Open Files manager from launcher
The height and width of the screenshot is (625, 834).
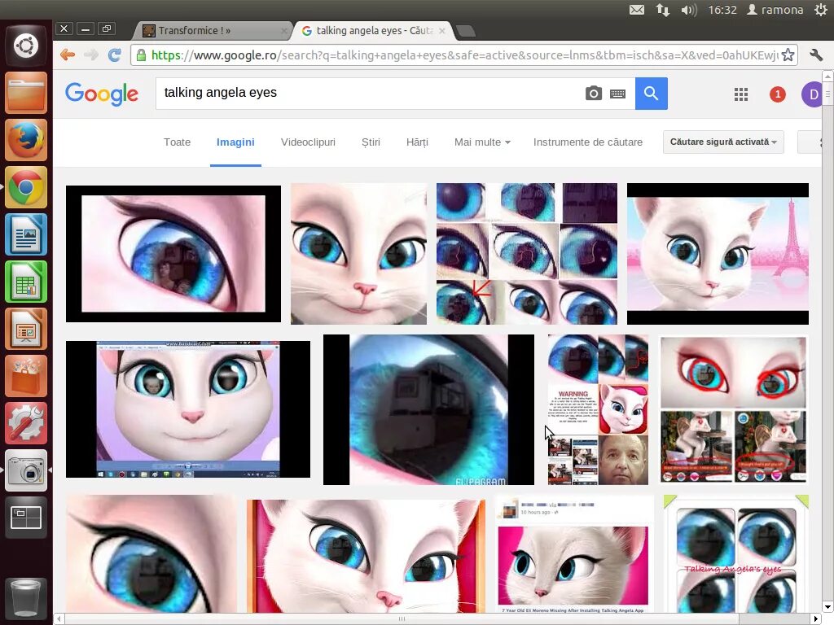point(26,93)
